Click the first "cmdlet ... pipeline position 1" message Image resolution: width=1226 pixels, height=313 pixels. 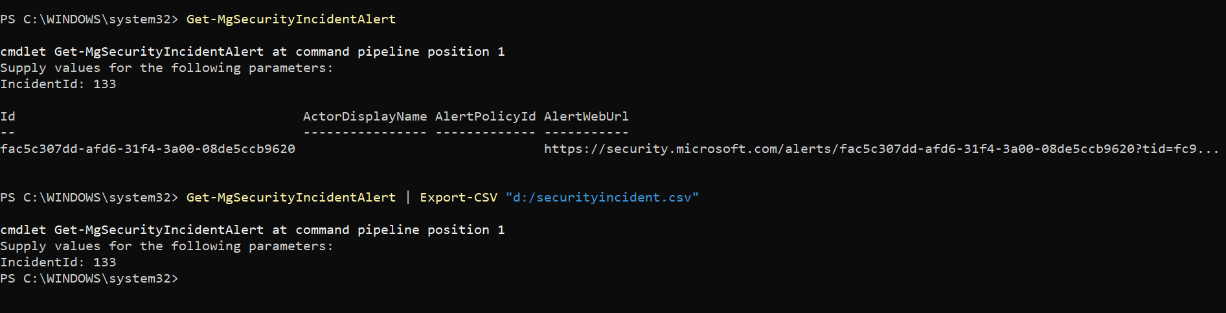pos(252,52)
